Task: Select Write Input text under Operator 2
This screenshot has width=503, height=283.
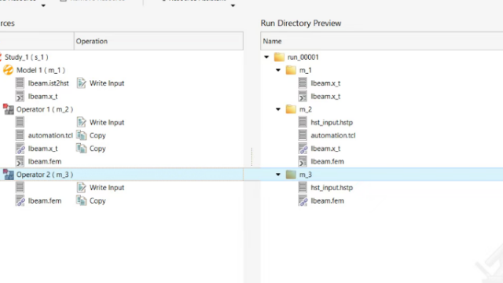Action: coord(107,188)
